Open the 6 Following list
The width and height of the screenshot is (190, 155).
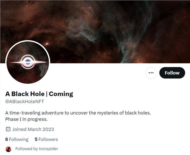17,139
